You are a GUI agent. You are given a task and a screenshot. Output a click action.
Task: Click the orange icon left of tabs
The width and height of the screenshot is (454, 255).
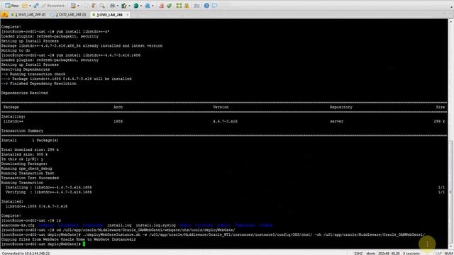click(4, 14)
